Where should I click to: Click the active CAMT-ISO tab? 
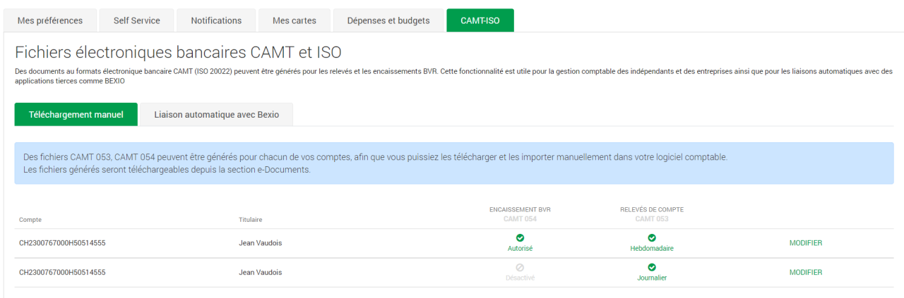(x=480, y=20)
